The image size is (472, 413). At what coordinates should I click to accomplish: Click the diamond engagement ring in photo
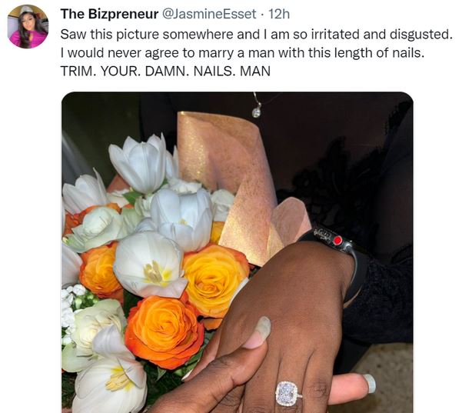[x=288, y=394]
